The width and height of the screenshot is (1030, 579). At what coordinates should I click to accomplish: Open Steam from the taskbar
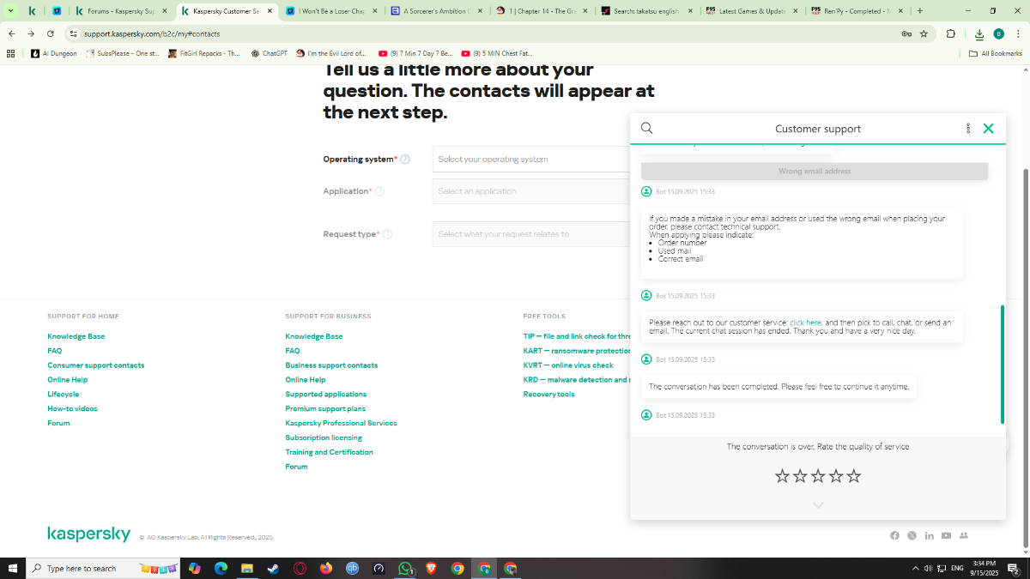coord(273,568)
